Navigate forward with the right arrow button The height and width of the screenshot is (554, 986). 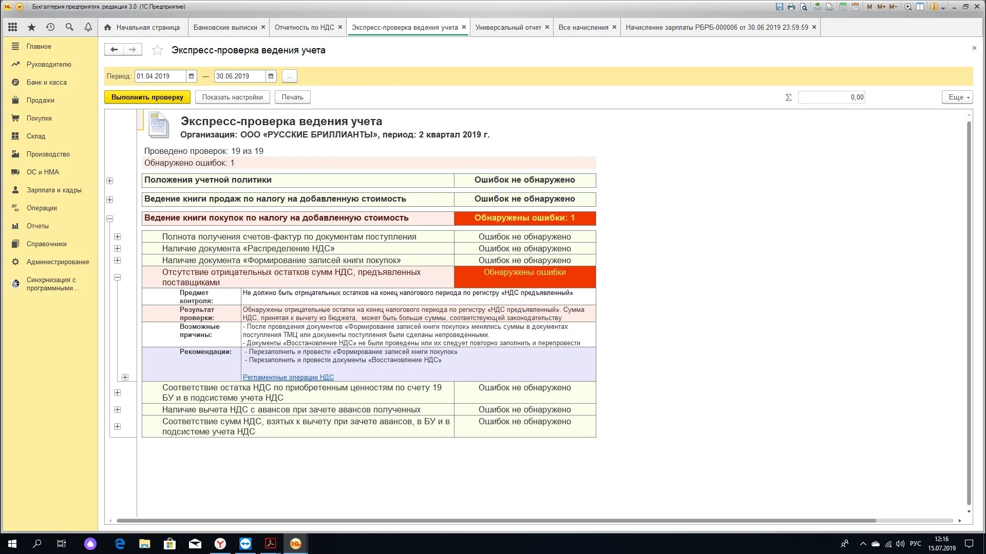point(132,50)
